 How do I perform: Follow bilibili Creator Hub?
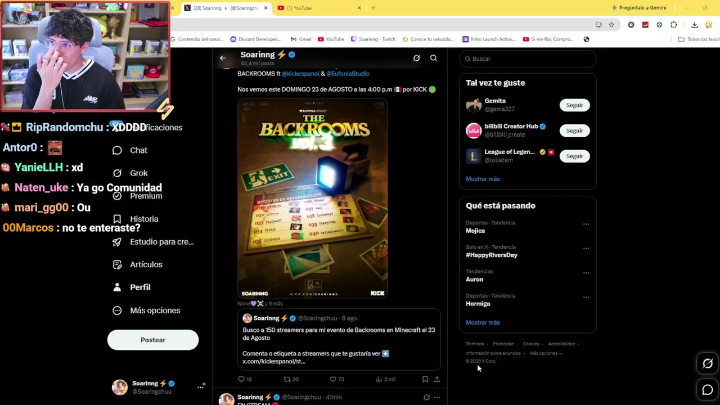click(x=574, y=130)
